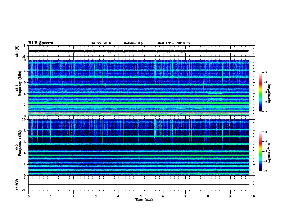
Task: Click the time axis tick label "7"
Action: point(185,196)
